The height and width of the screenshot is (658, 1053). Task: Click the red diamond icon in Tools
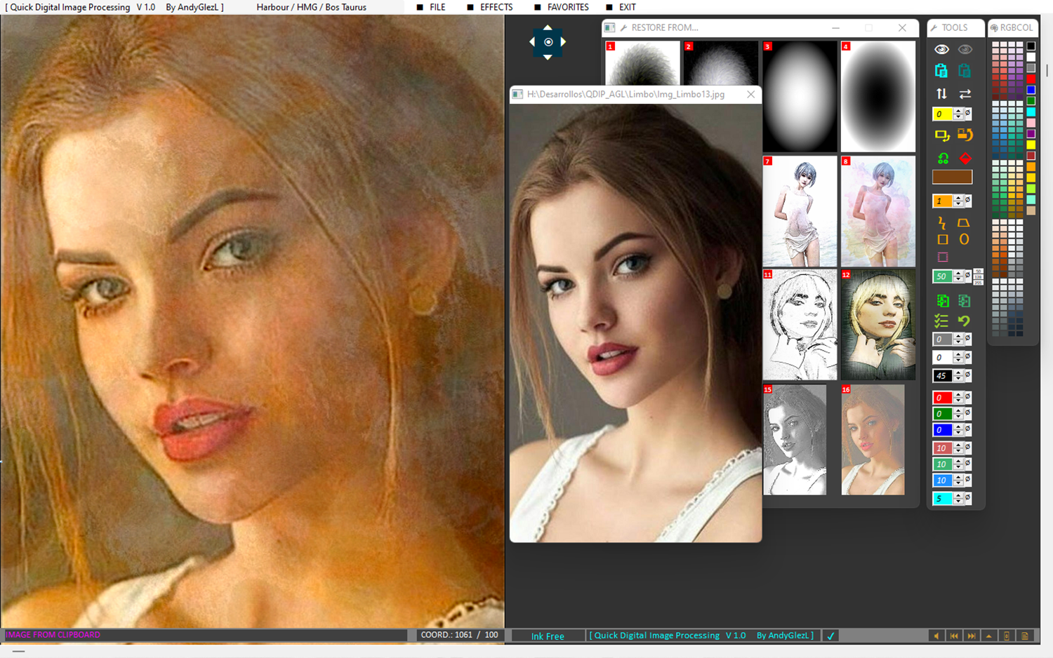[965, 159]
